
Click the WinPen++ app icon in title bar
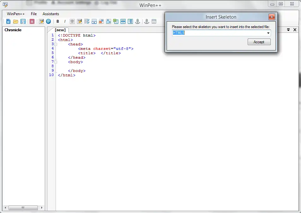[x=5, y=5]
